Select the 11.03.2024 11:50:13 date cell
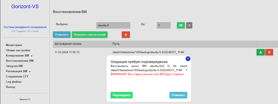 pos(67,52)
